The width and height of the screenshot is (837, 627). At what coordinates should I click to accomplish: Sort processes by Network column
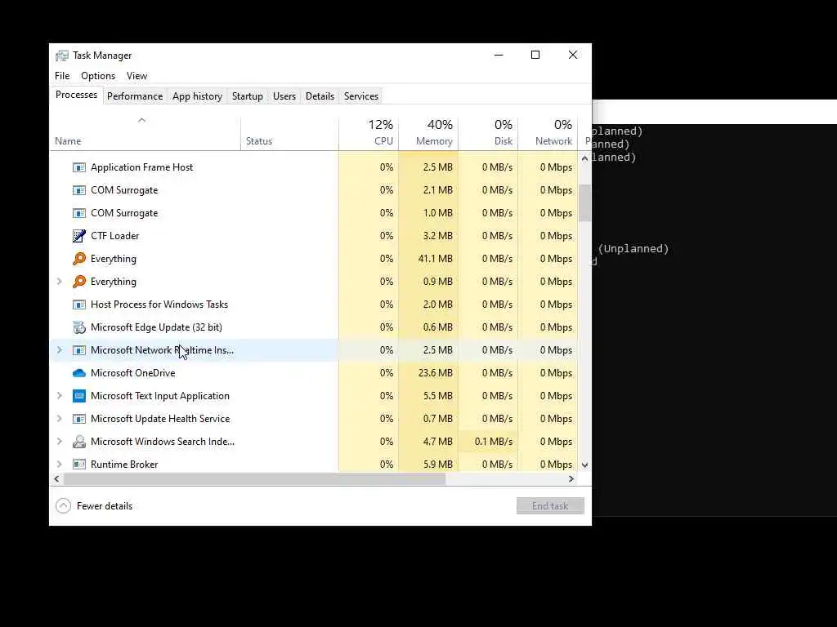click(x=548, y=133)
